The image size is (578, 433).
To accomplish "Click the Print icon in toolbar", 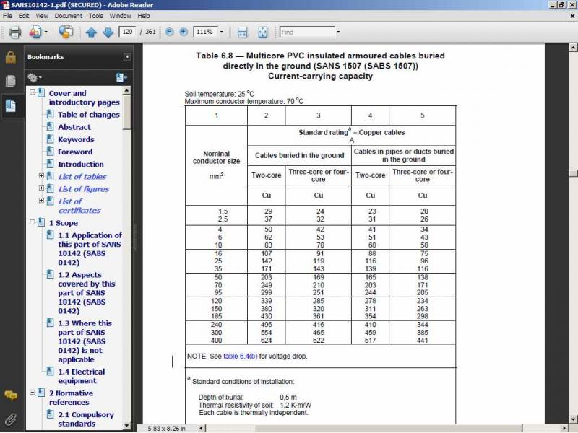I will 14,32.
